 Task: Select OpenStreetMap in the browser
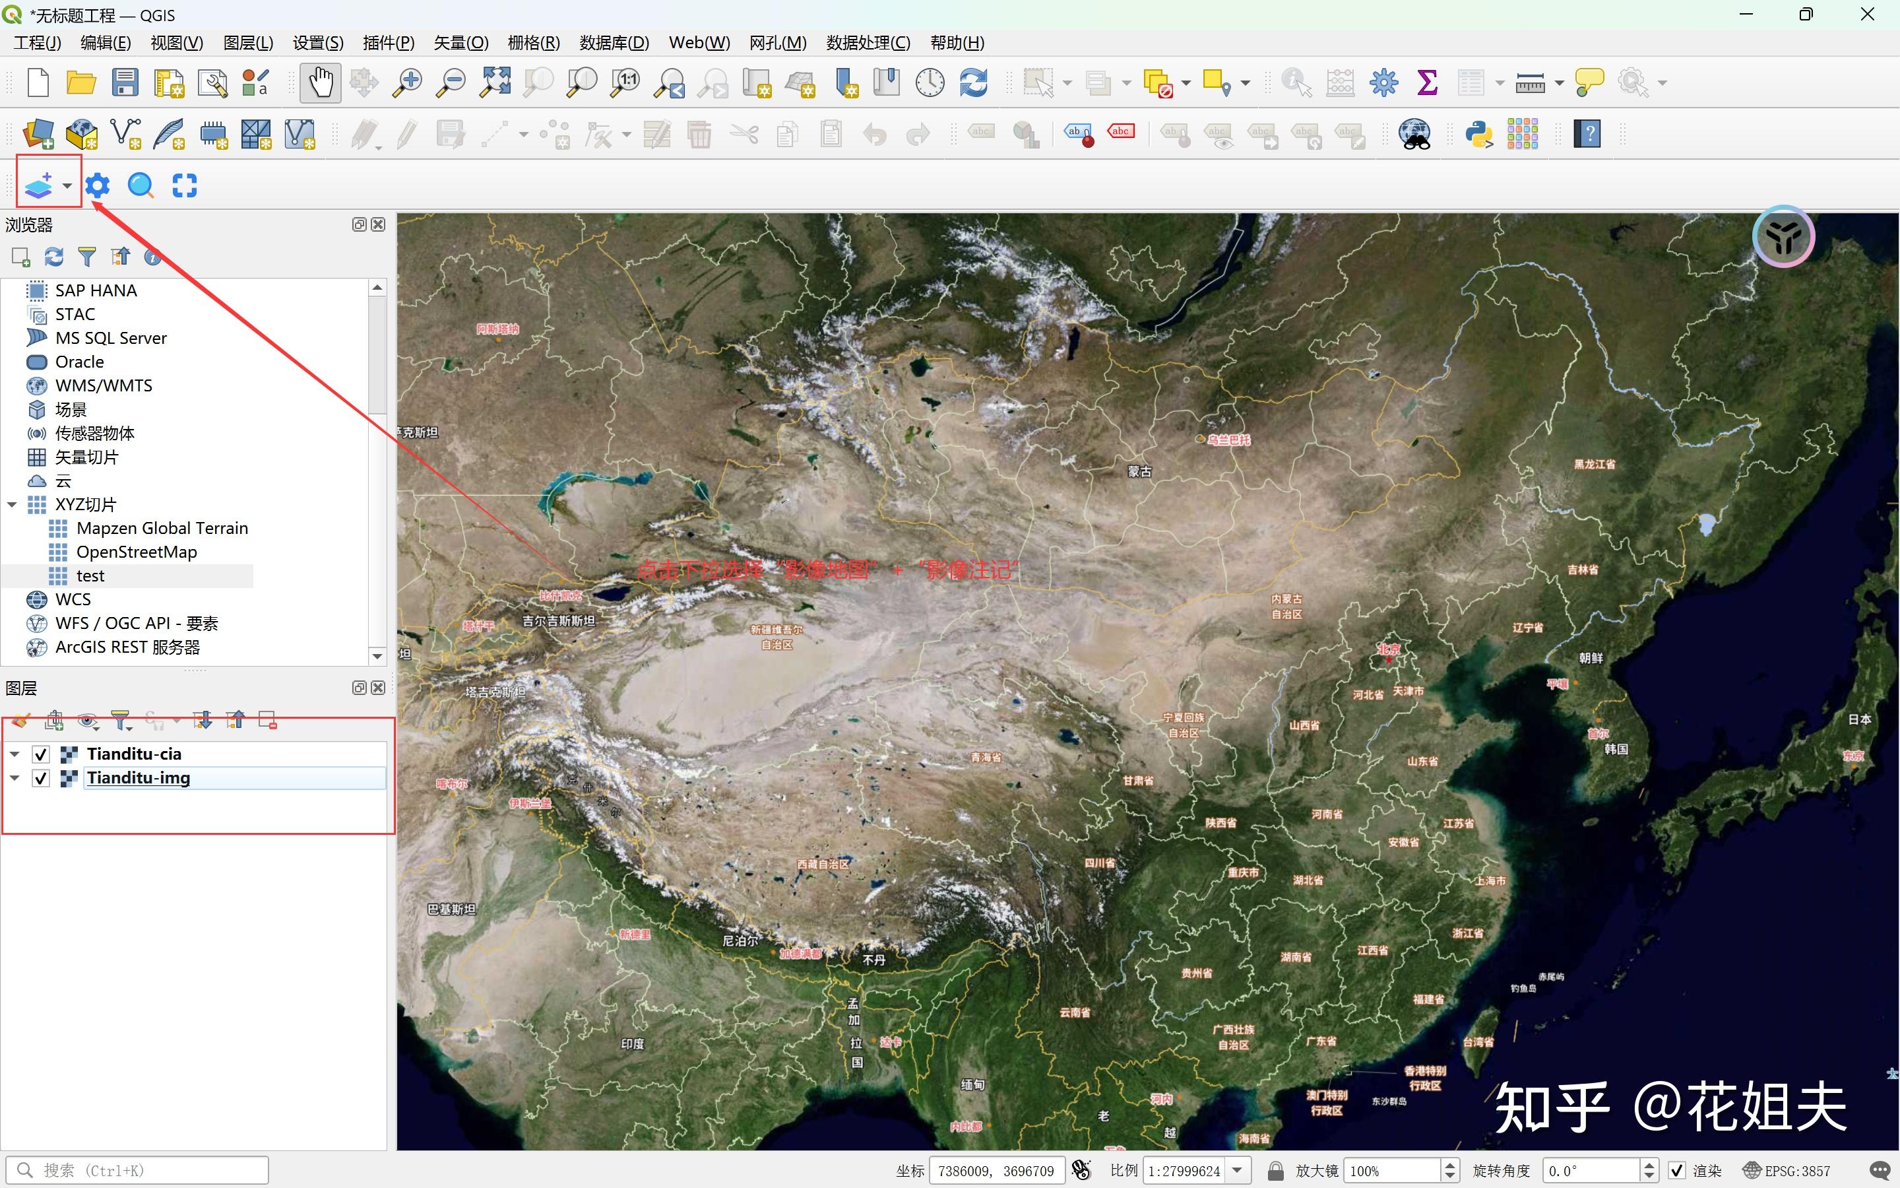point(137,552)
